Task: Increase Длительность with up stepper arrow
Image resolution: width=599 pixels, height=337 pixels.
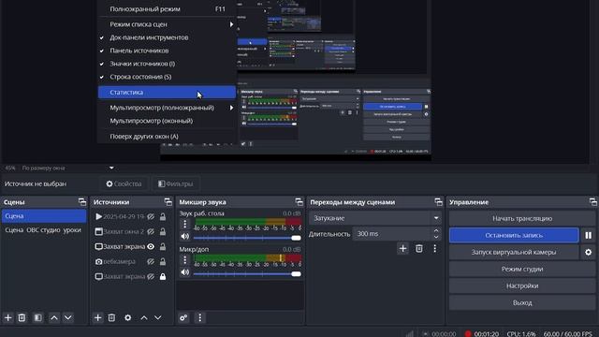Action: (x=436, y=230)
